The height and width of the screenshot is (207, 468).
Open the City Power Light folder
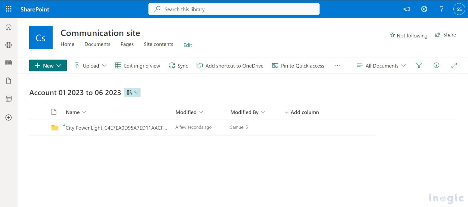(116, 128)
